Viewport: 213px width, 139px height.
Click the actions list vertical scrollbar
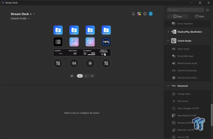click(212, 115)
